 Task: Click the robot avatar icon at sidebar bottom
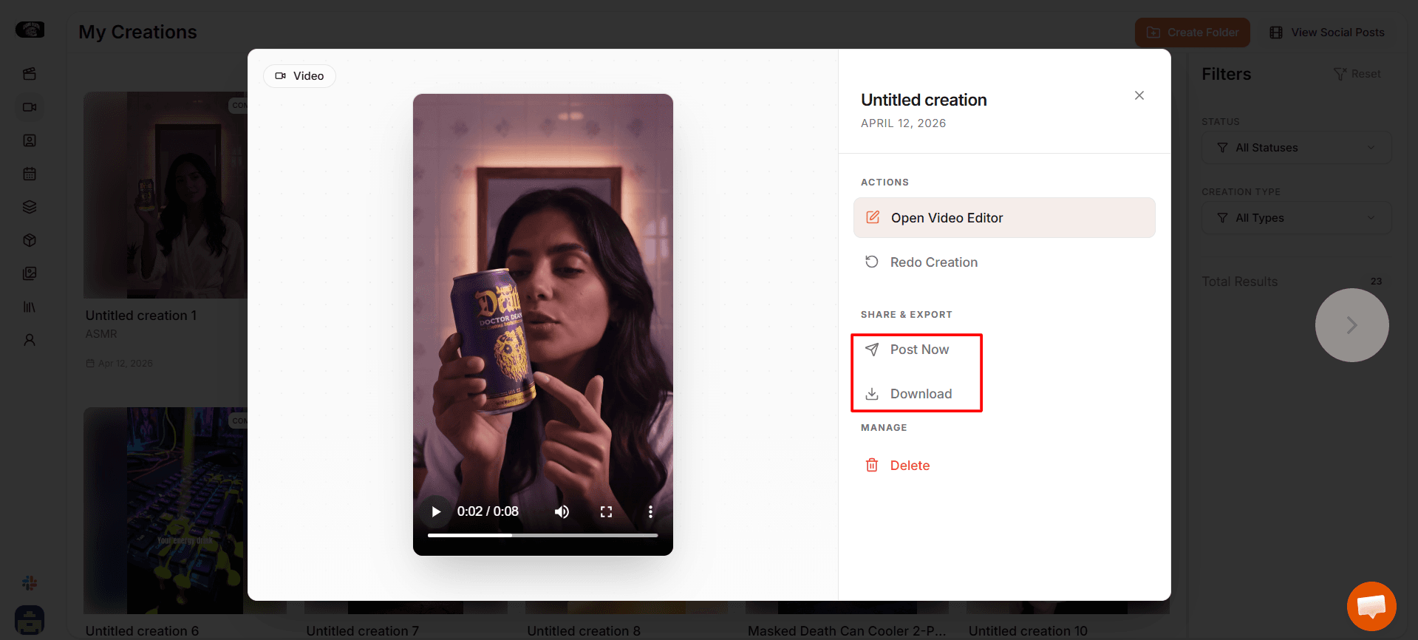click(30, 620)
